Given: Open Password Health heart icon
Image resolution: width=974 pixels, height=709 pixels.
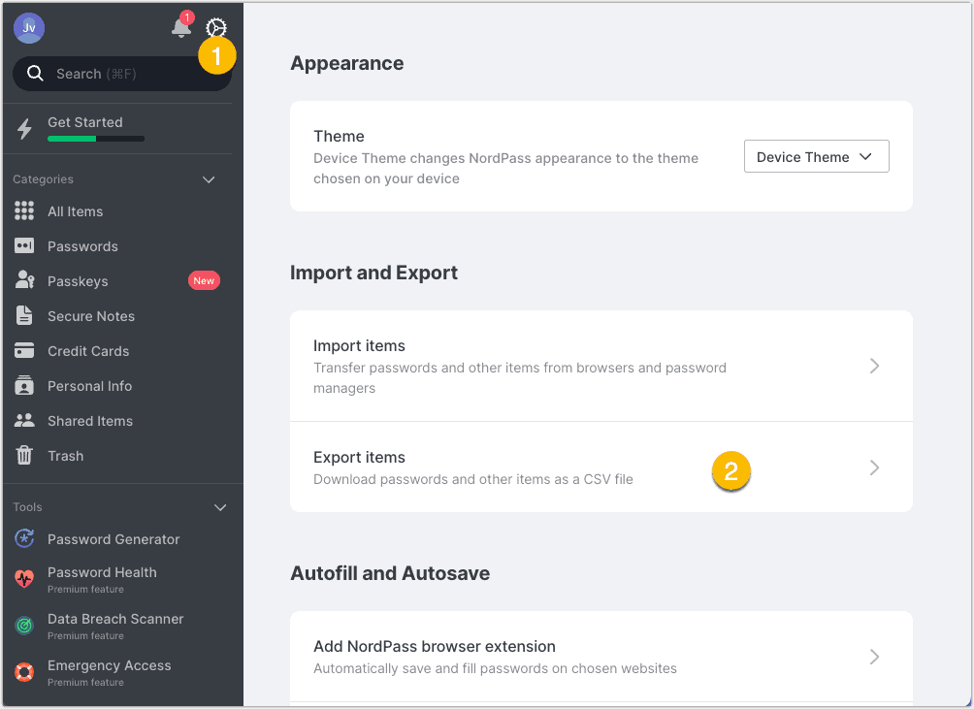Looking at the screenshot, I should pyautogui.click(x=24, y=579).
